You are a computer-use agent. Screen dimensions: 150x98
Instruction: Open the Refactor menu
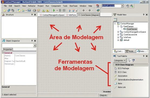(32, 6)
